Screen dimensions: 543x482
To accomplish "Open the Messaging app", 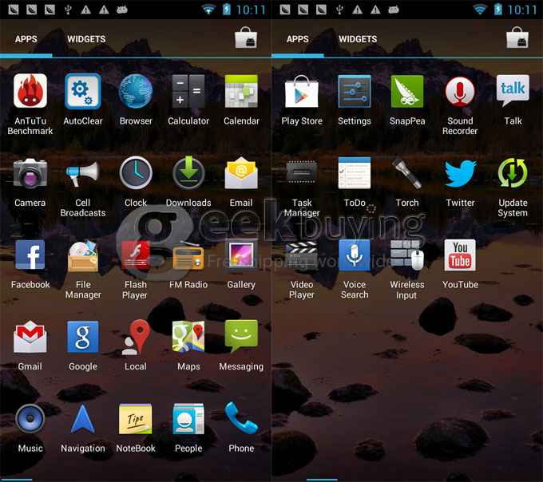I will coord(241,335).
